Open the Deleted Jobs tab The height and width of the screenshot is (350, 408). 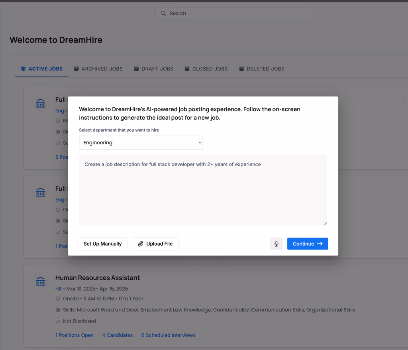262,69
